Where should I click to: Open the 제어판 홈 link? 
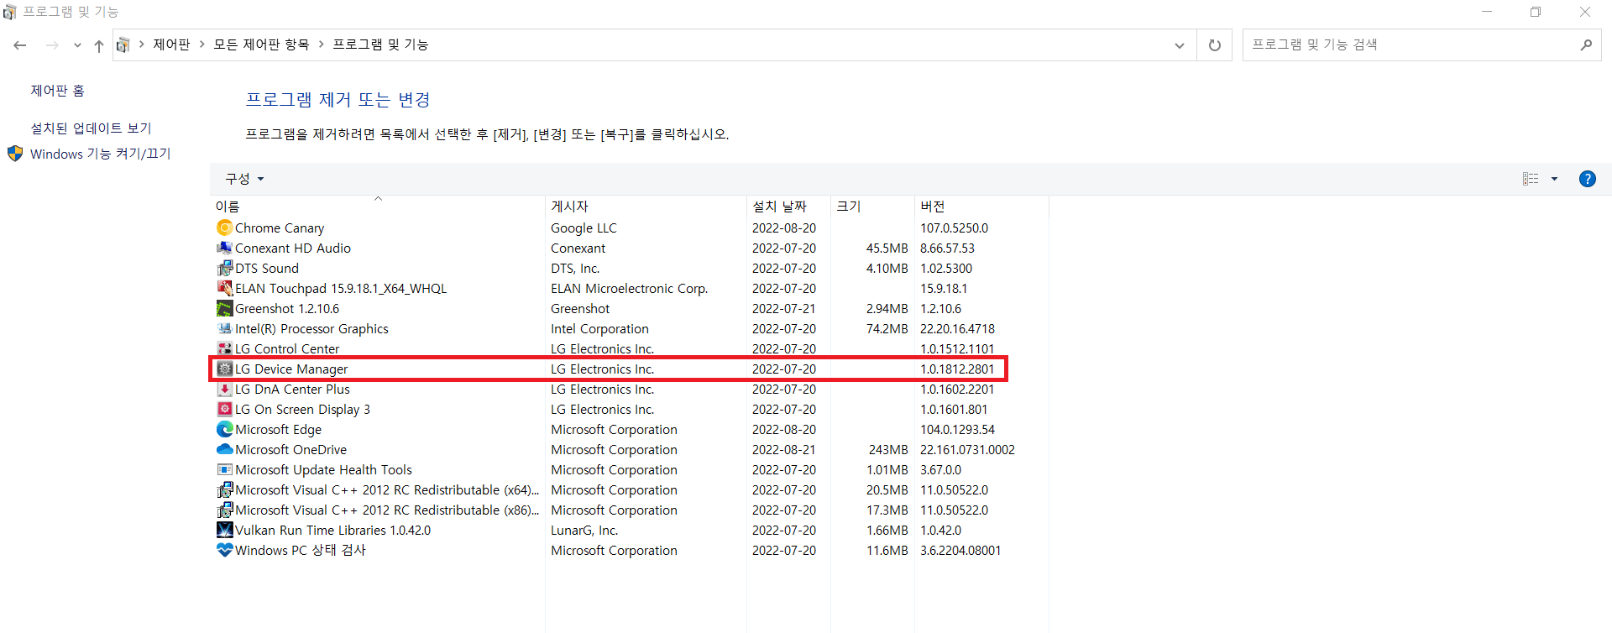[57, 91]
